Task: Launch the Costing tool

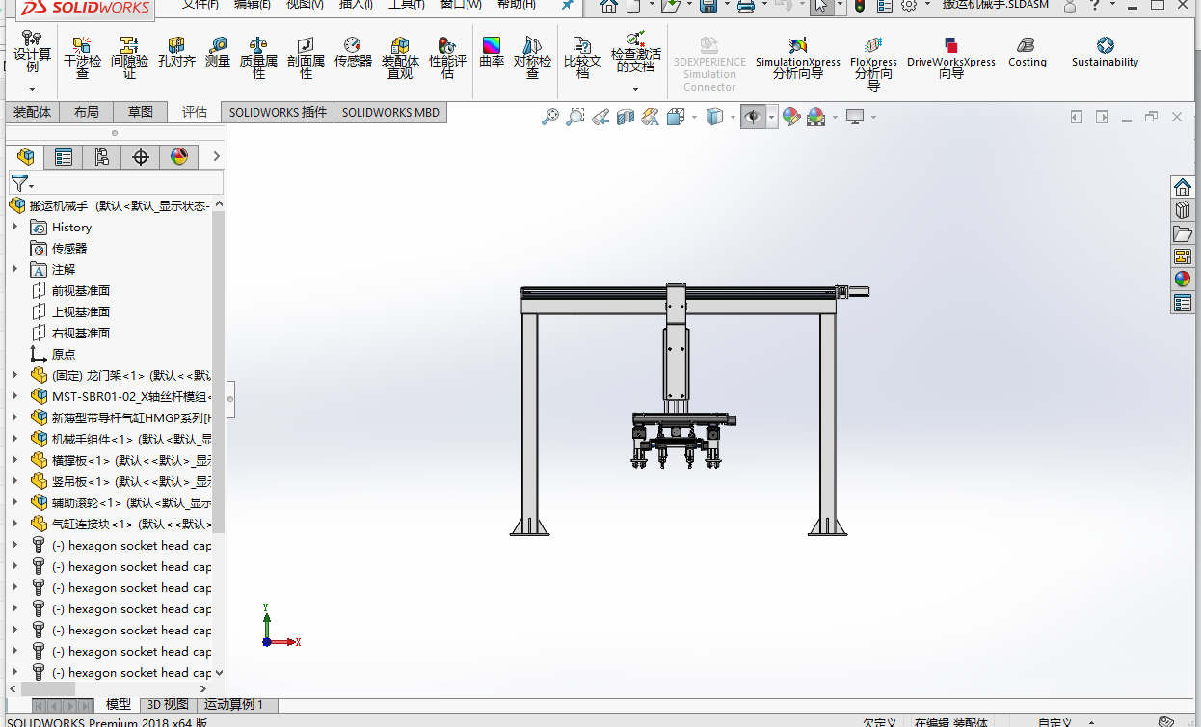Action: point(1027,52)
